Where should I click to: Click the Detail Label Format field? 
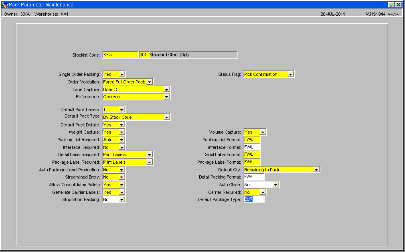tap(252, 154)
